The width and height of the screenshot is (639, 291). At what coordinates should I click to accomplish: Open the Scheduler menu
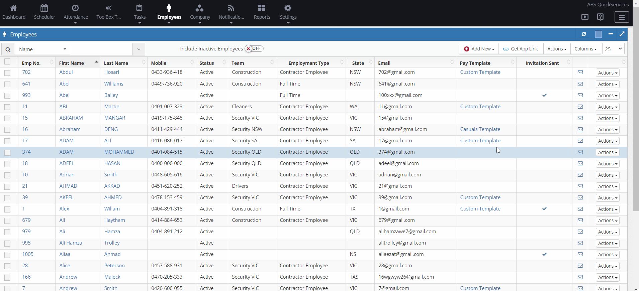(x=44, y=12)
